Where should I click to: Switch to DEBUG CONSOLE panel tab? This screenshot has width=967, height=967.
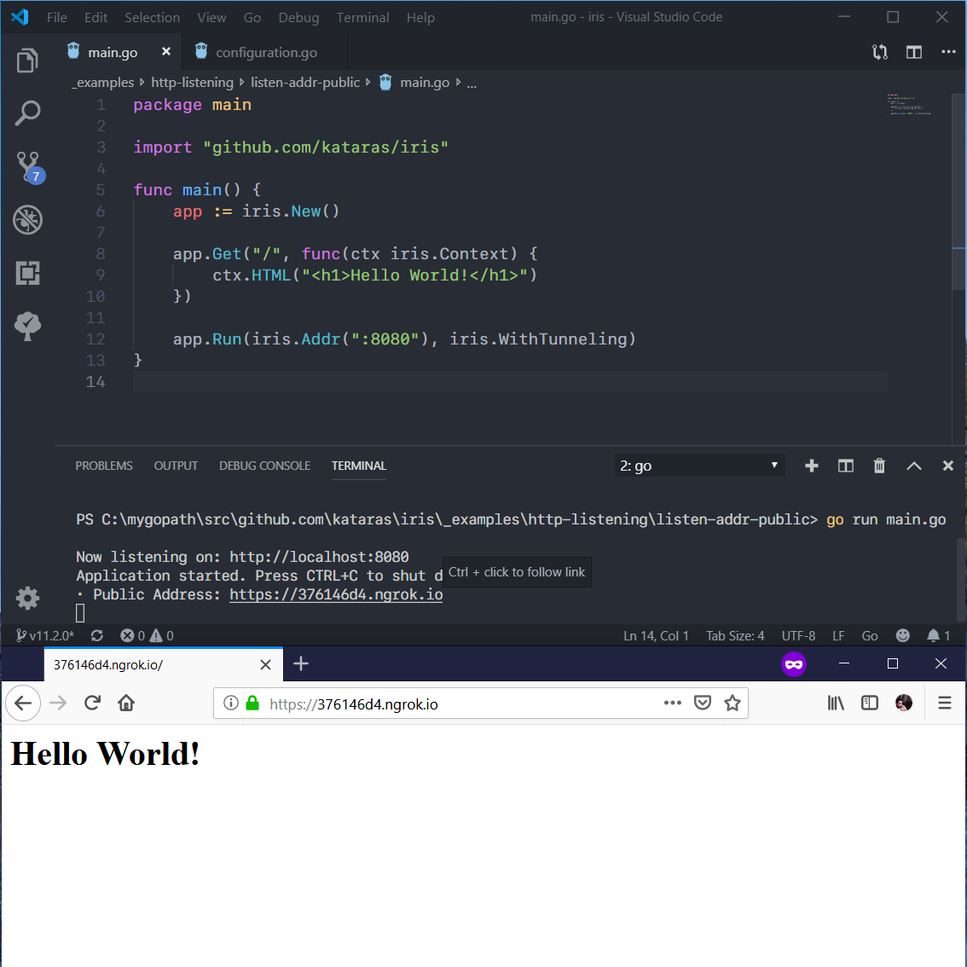(264, 466)
